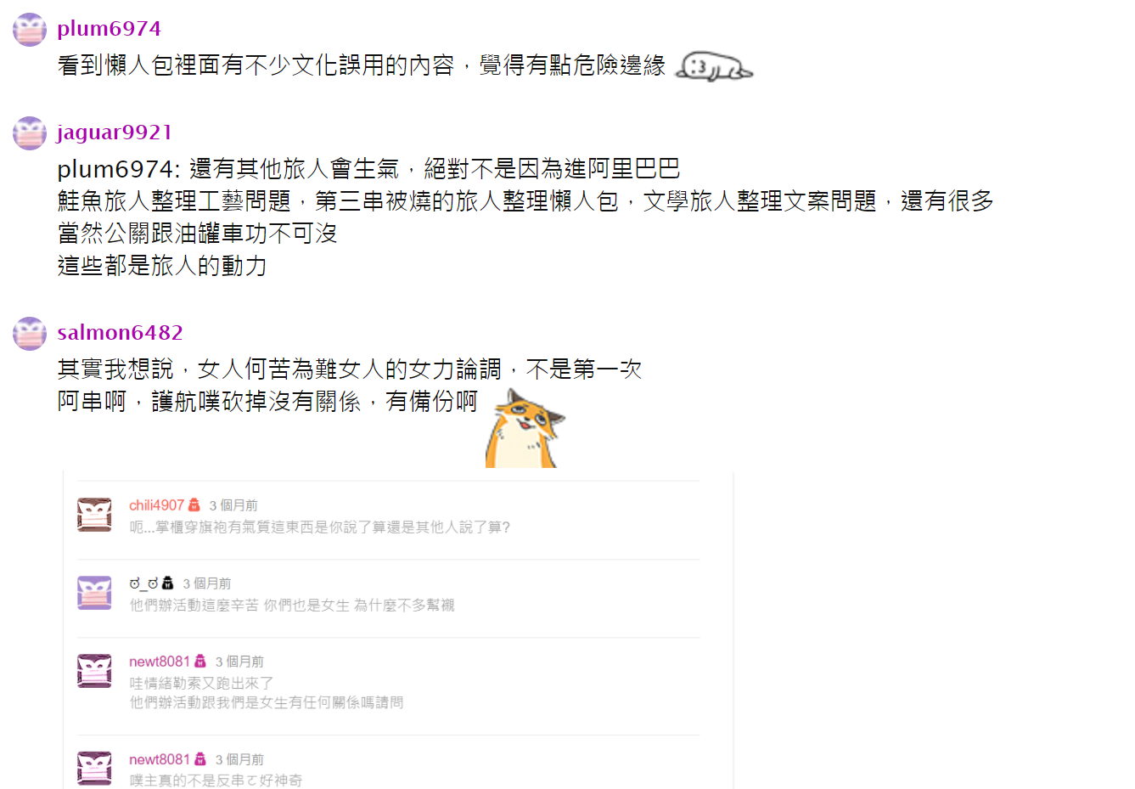This screenshot has height=789, width=1135.
Task: Click the '3 個月前' timestamp beside chili4907
Action: [x=233, y=505]
